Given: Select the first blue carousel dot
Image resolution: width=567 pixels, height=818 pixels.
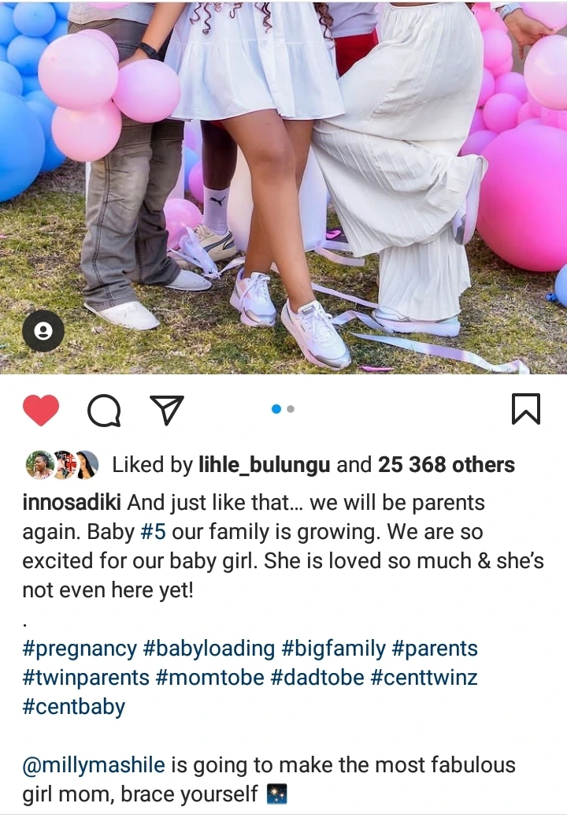Looking at the screenshot, I should 276,409.
